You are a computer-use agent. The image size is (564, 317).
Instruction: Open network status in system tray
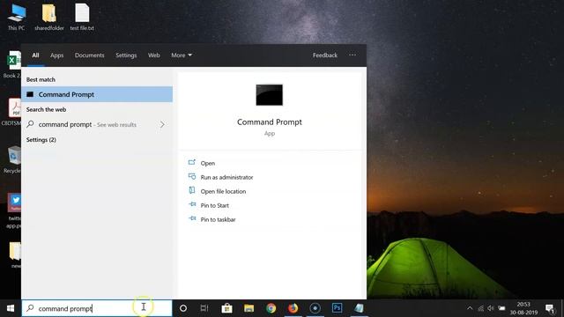pyautogui.click(x=480, y=308)
